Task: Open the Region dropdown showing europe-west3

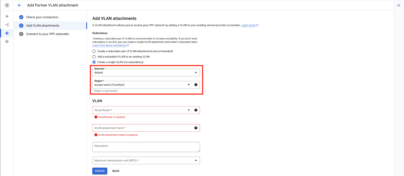Action: pyautogui.click(x=146, y=85)
